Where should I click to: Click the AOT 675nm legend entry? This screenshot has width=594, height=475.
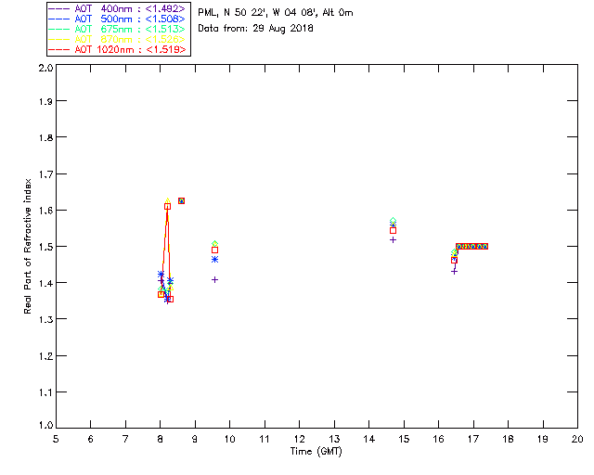click(117, 29)
